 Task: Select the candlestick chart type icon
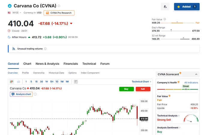[12, 82]
